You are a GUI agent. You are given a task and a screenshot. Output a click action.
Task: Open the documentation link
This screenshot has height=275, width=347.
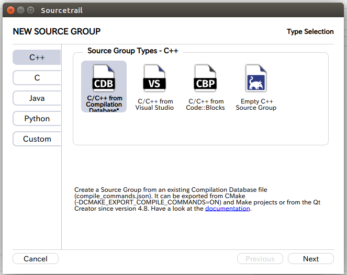tap(228, 209)
